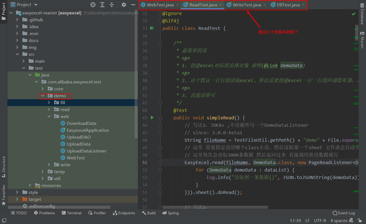The width and height of the screenshot is (366, 224).
Task: Select DownloadData class in tree
Action: point(81,123)
